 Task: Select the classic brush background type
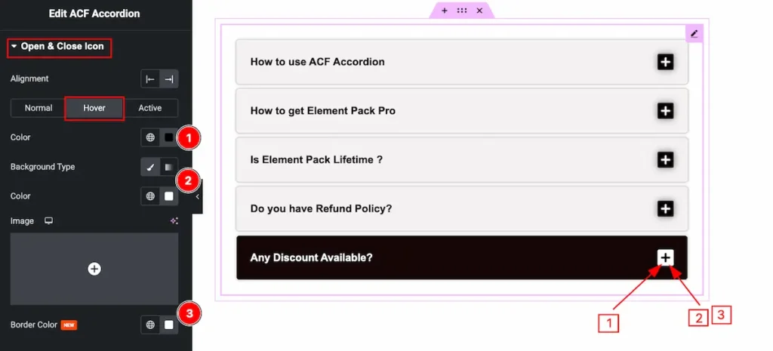pos(150,167)
